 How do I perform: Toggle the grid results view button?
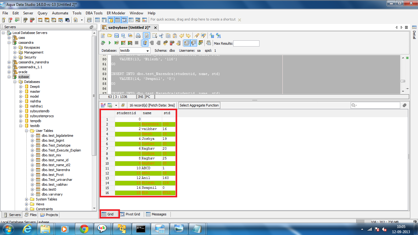tap(187, 43)
